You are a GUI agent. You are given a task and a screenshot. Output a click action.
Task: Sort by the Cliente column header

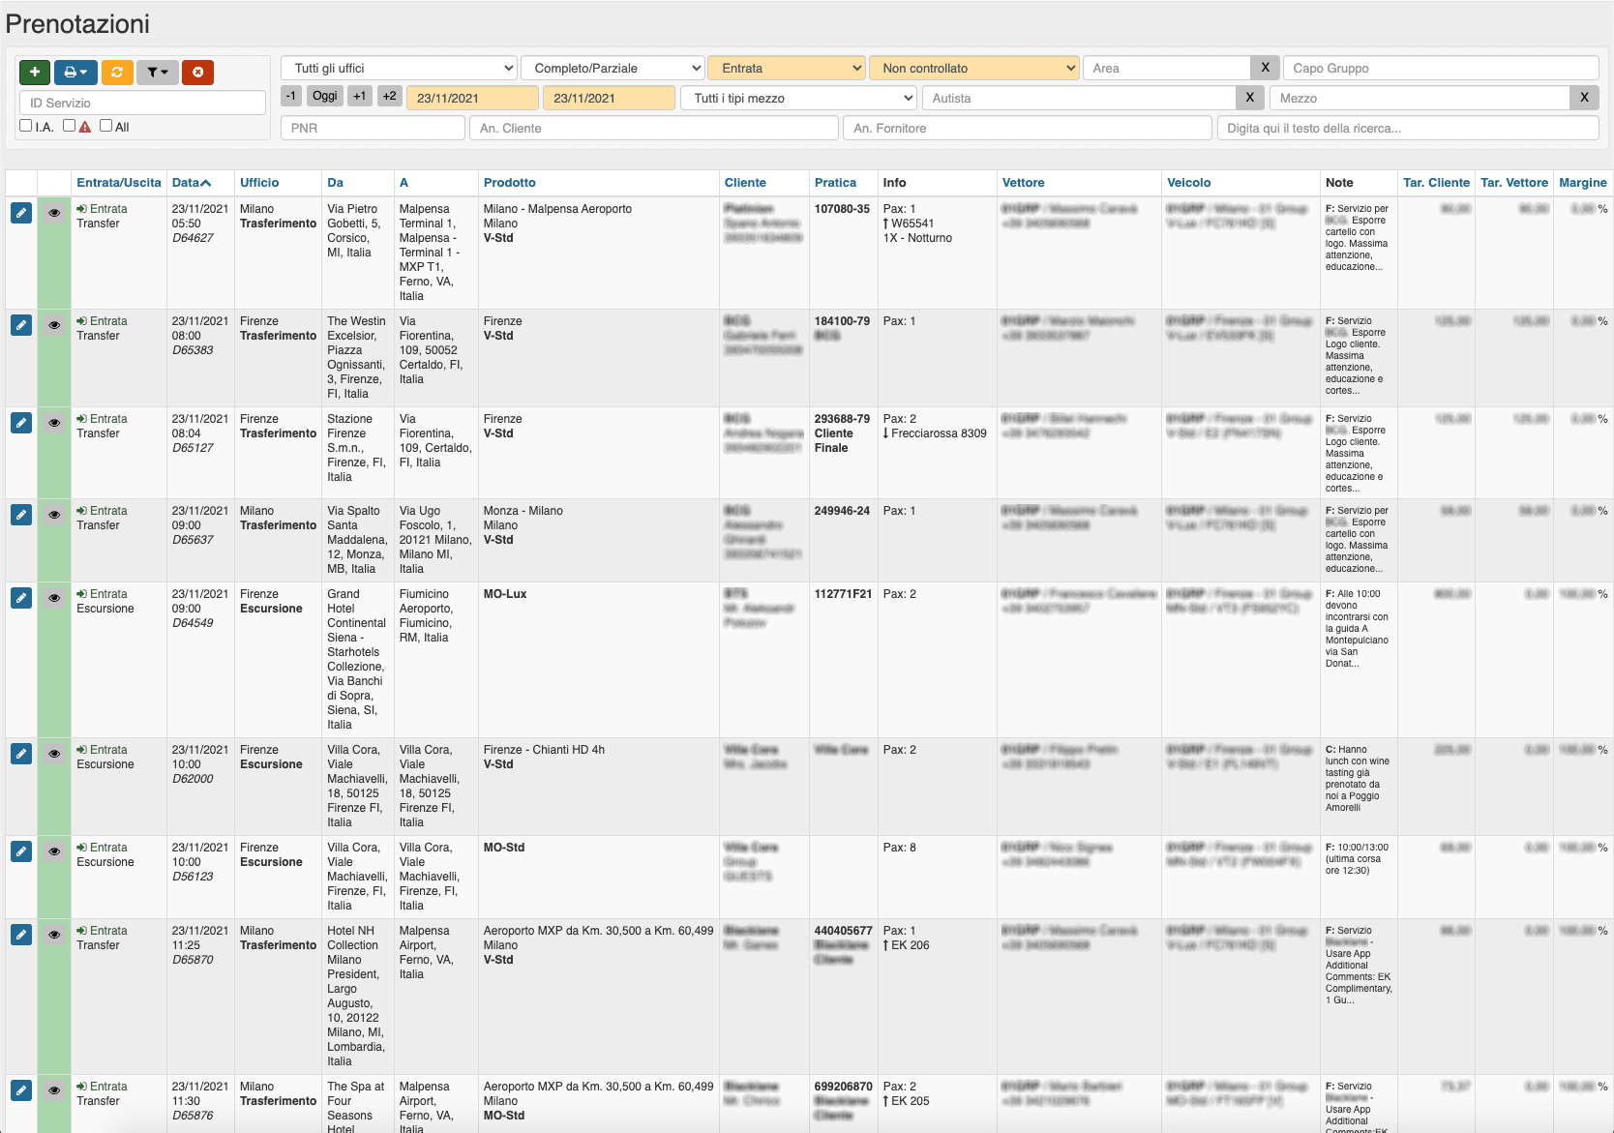pos(745,183)
